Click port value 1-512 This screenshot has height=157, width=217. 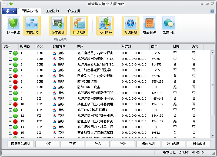[156, 133]
